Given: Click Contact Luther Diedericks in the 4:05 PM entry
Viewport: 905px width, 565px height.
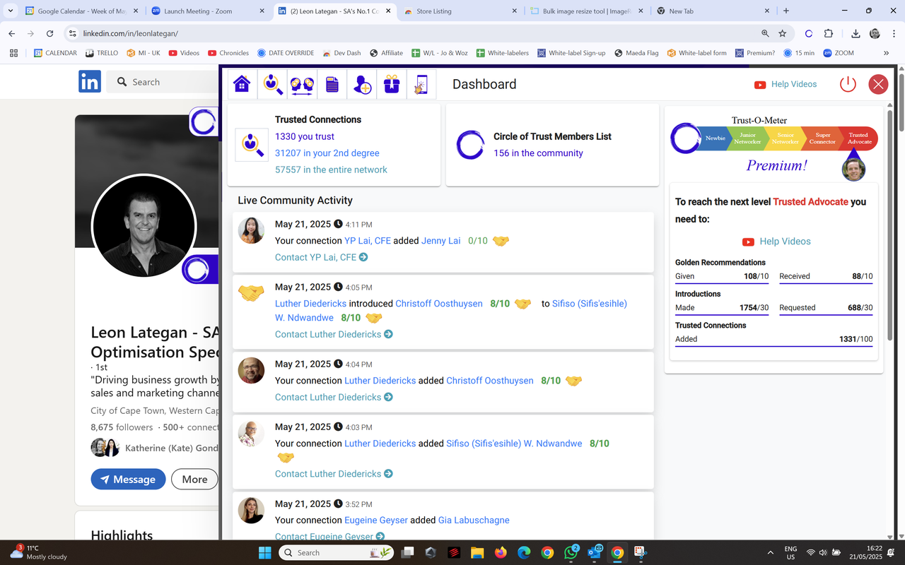Looking at the screenshot, I should 334,334.
